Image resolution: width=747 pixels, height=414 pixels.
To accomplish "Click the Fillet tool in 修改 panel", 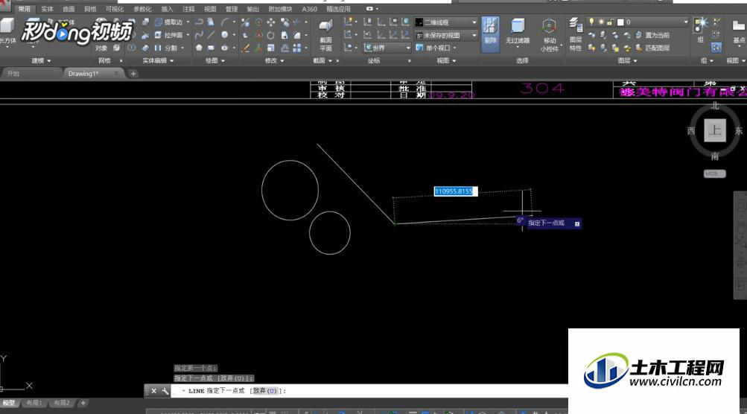I will pos(297,35).
